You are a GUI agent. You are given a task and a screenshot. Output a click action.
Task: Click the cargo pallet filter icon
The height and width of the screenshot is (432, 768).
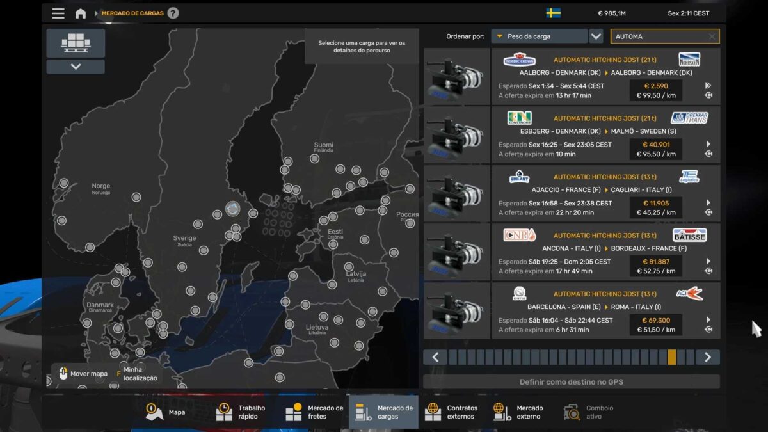click(76, 43)
